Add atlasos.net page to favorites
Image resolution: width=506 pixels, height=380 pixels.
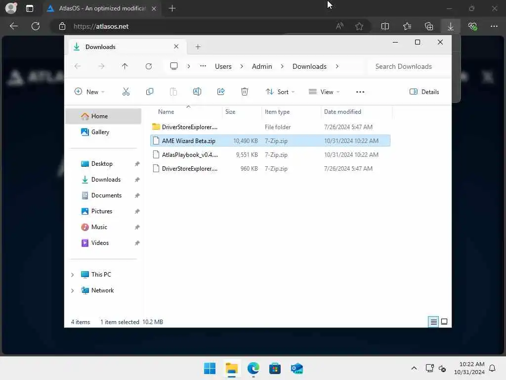point(359,26)
